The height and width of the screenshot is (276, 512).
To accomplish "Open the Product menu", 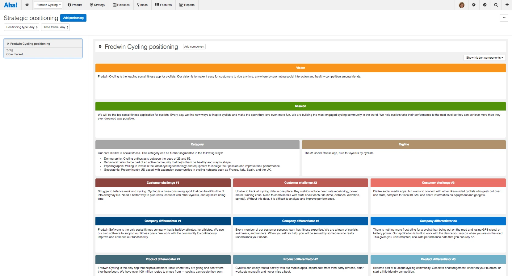I will 75,5.
